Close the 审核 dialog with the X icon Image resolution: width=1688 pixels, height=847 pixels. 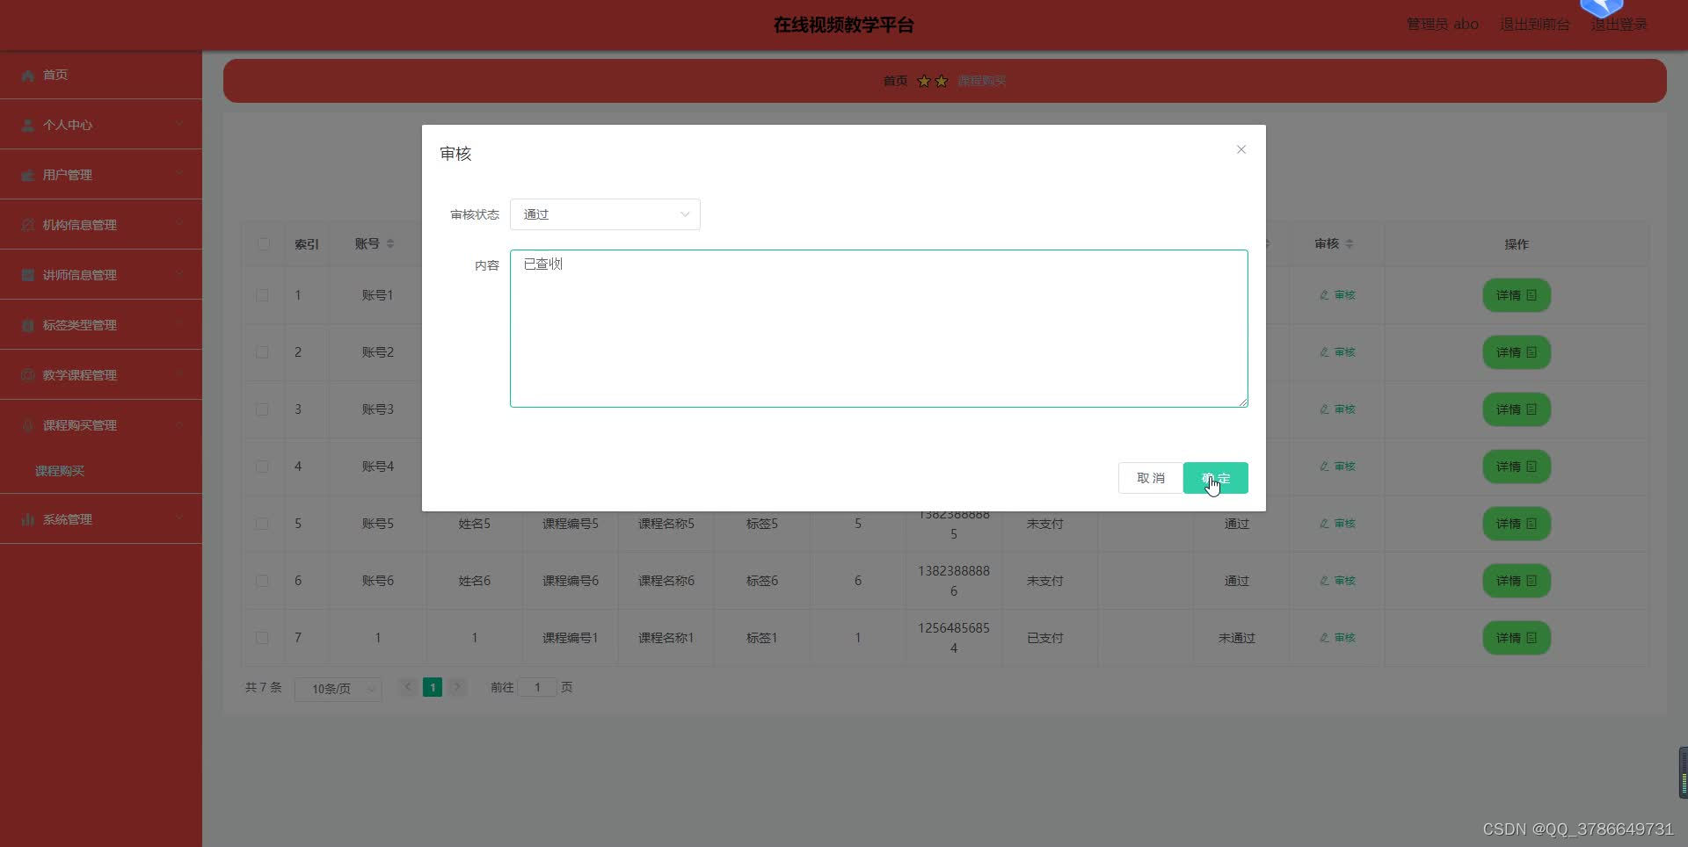point(1241,149)
